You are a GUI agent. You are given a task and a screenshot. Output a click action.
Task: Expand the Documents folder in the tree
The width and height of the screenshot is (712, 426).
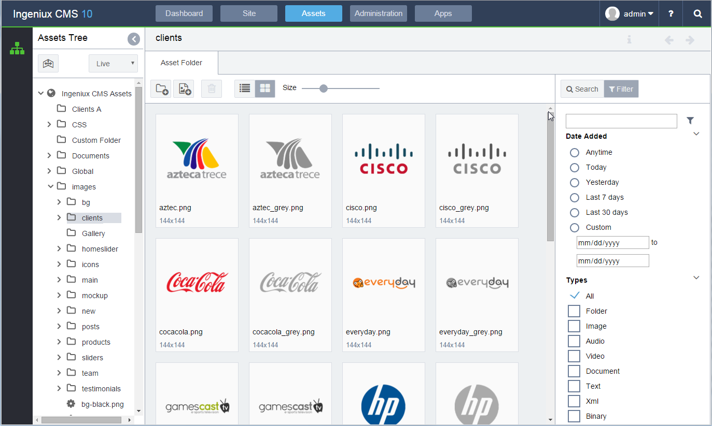[x=49, y=155]
